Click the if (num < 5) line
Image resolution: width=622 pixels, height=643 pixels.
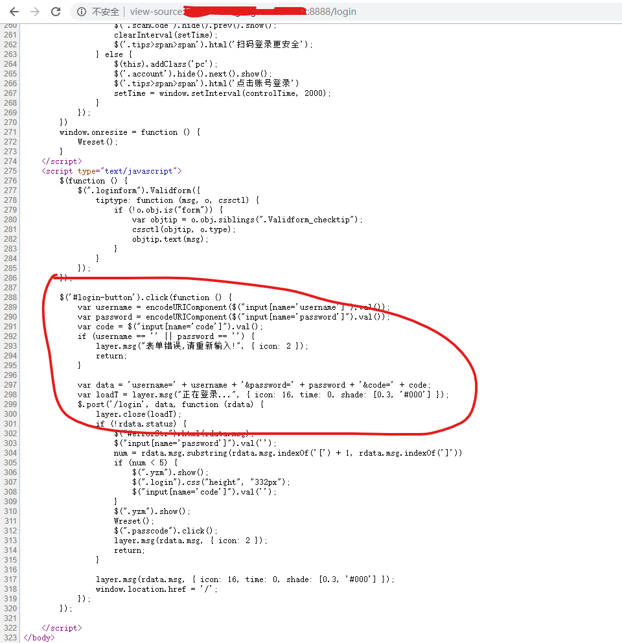(146, 463)
